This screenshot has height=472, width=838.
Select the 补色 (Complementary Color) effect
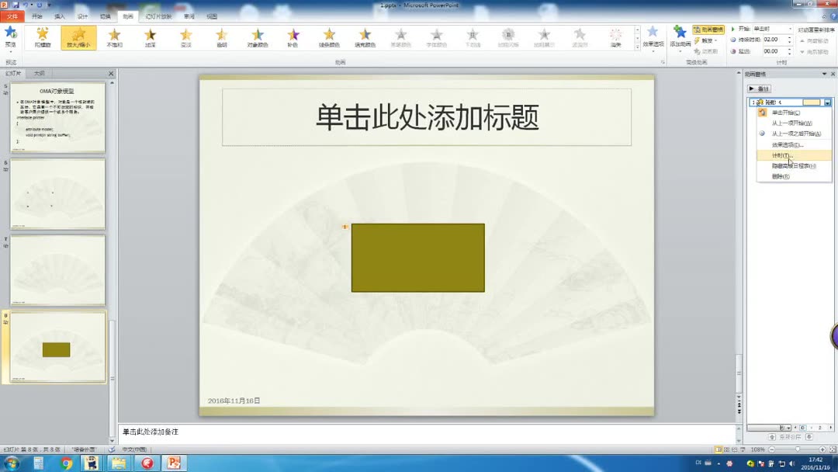[x=293, y=35]
